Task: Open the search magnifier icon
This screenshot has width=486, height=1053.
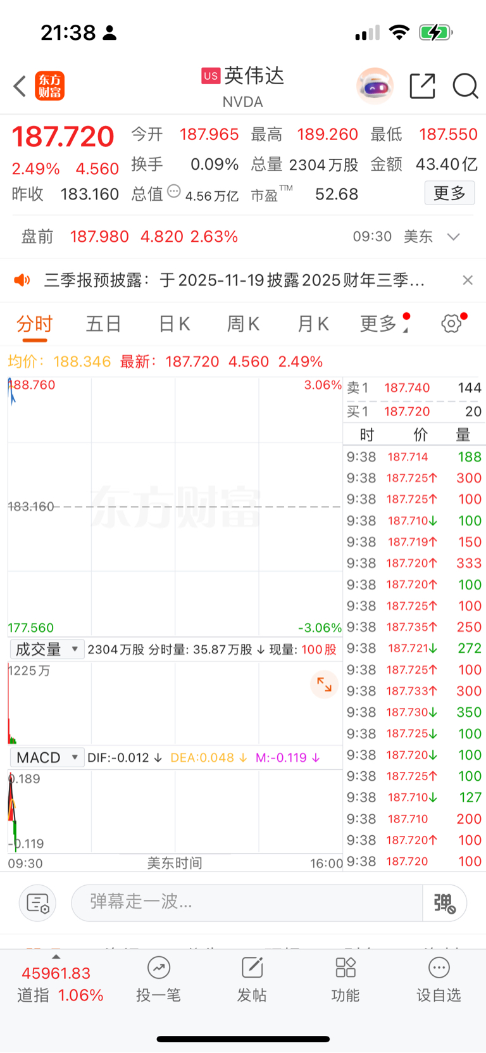Action: pos(465,86)
